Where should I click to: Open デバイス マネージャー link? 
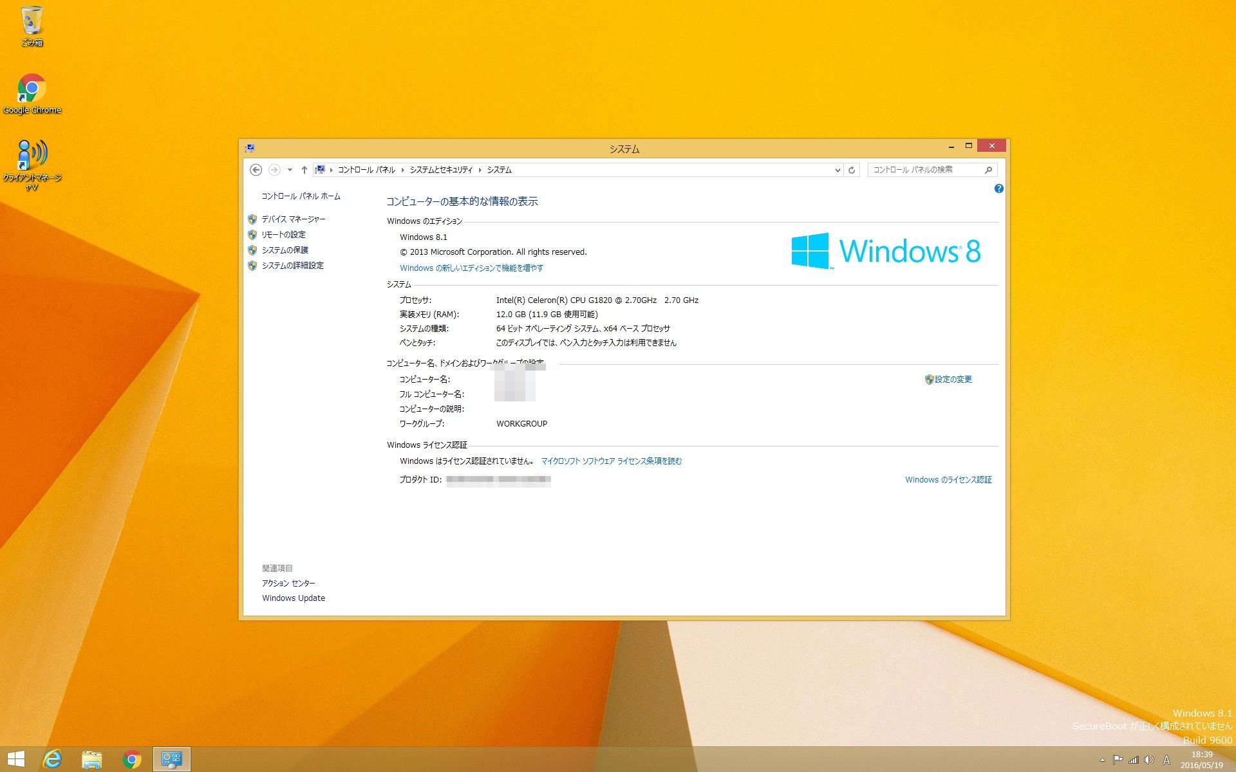click(293, 219)
